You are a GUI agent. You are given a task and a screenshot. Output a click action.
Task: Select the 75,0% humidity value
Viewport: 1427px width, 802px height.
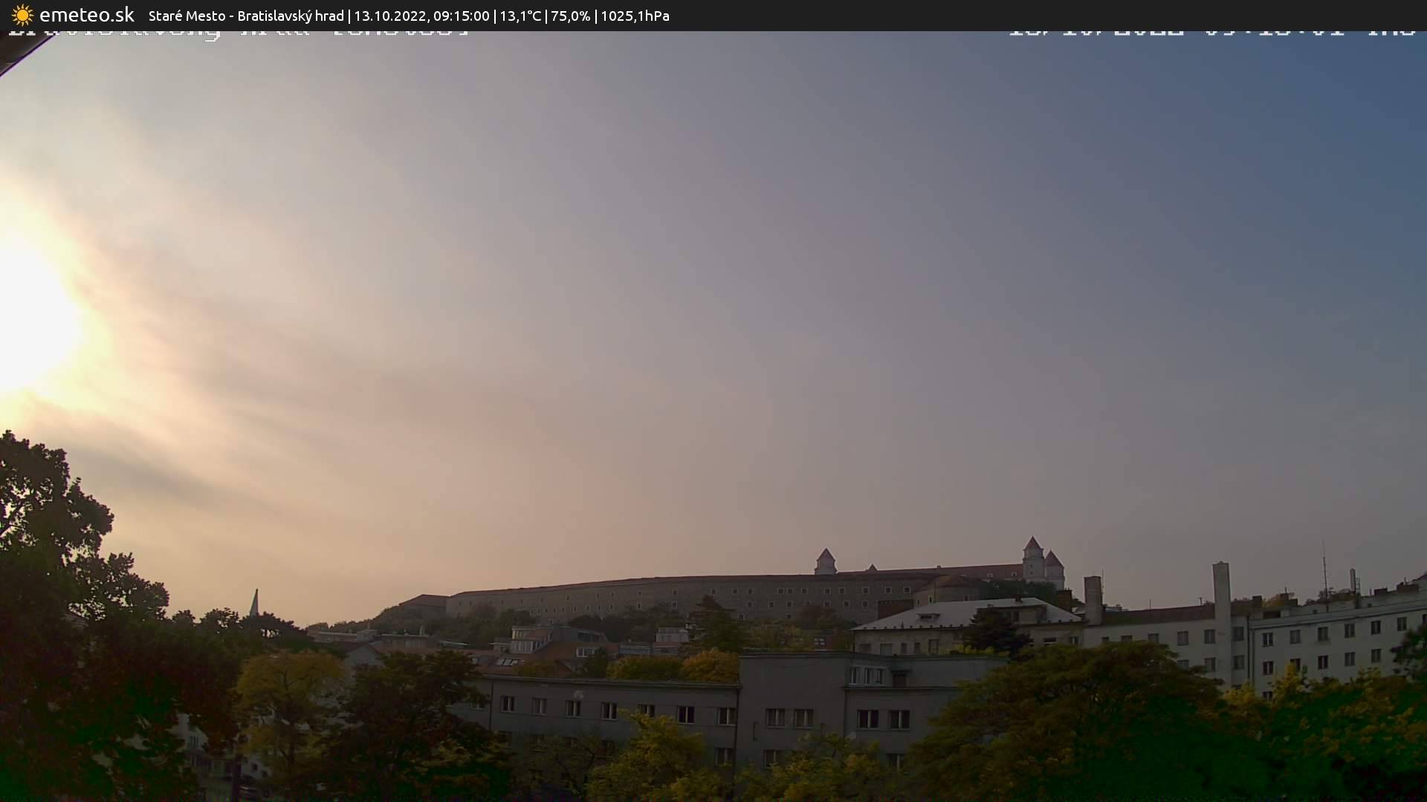(570, 16)
